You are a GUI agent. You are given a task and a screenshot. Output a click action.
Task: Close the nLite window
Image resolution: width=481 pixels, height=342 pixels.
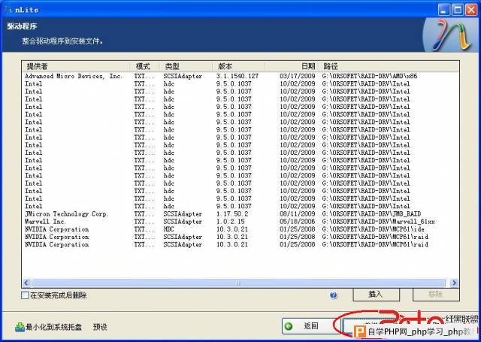471,10
